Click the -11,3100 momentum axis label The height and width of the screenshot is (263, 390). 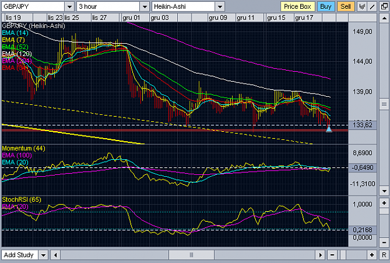coord(363,184)
